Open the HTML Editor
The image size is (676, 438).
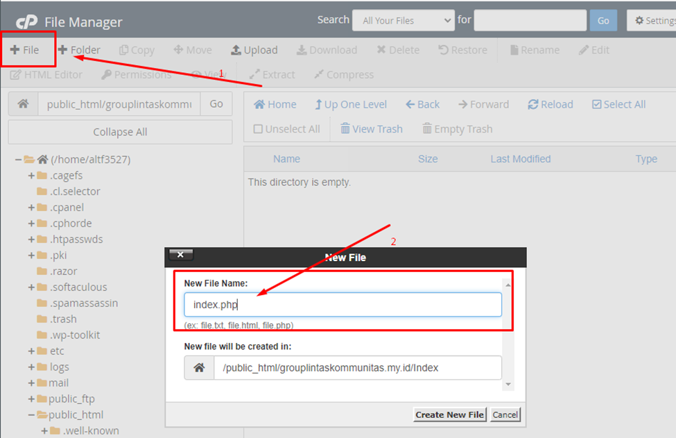(x=46, y=75)
